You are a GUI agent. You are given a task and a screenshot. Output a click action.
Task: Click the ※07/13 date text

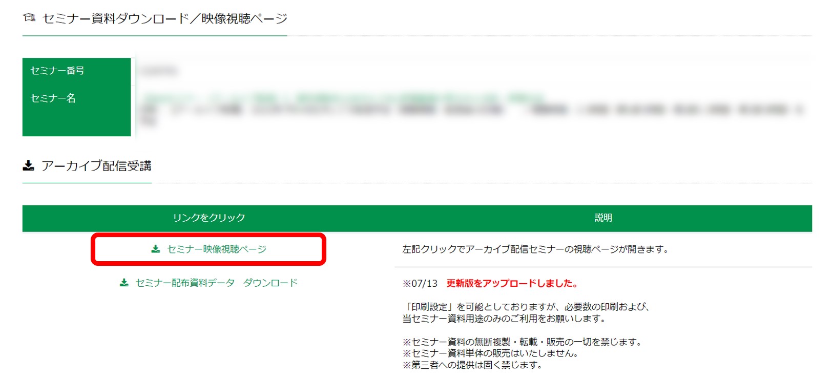420,283
